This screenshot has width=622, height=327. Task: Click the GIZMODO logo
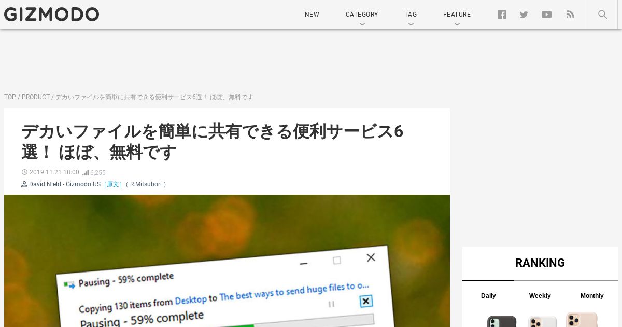coord(51,15)
